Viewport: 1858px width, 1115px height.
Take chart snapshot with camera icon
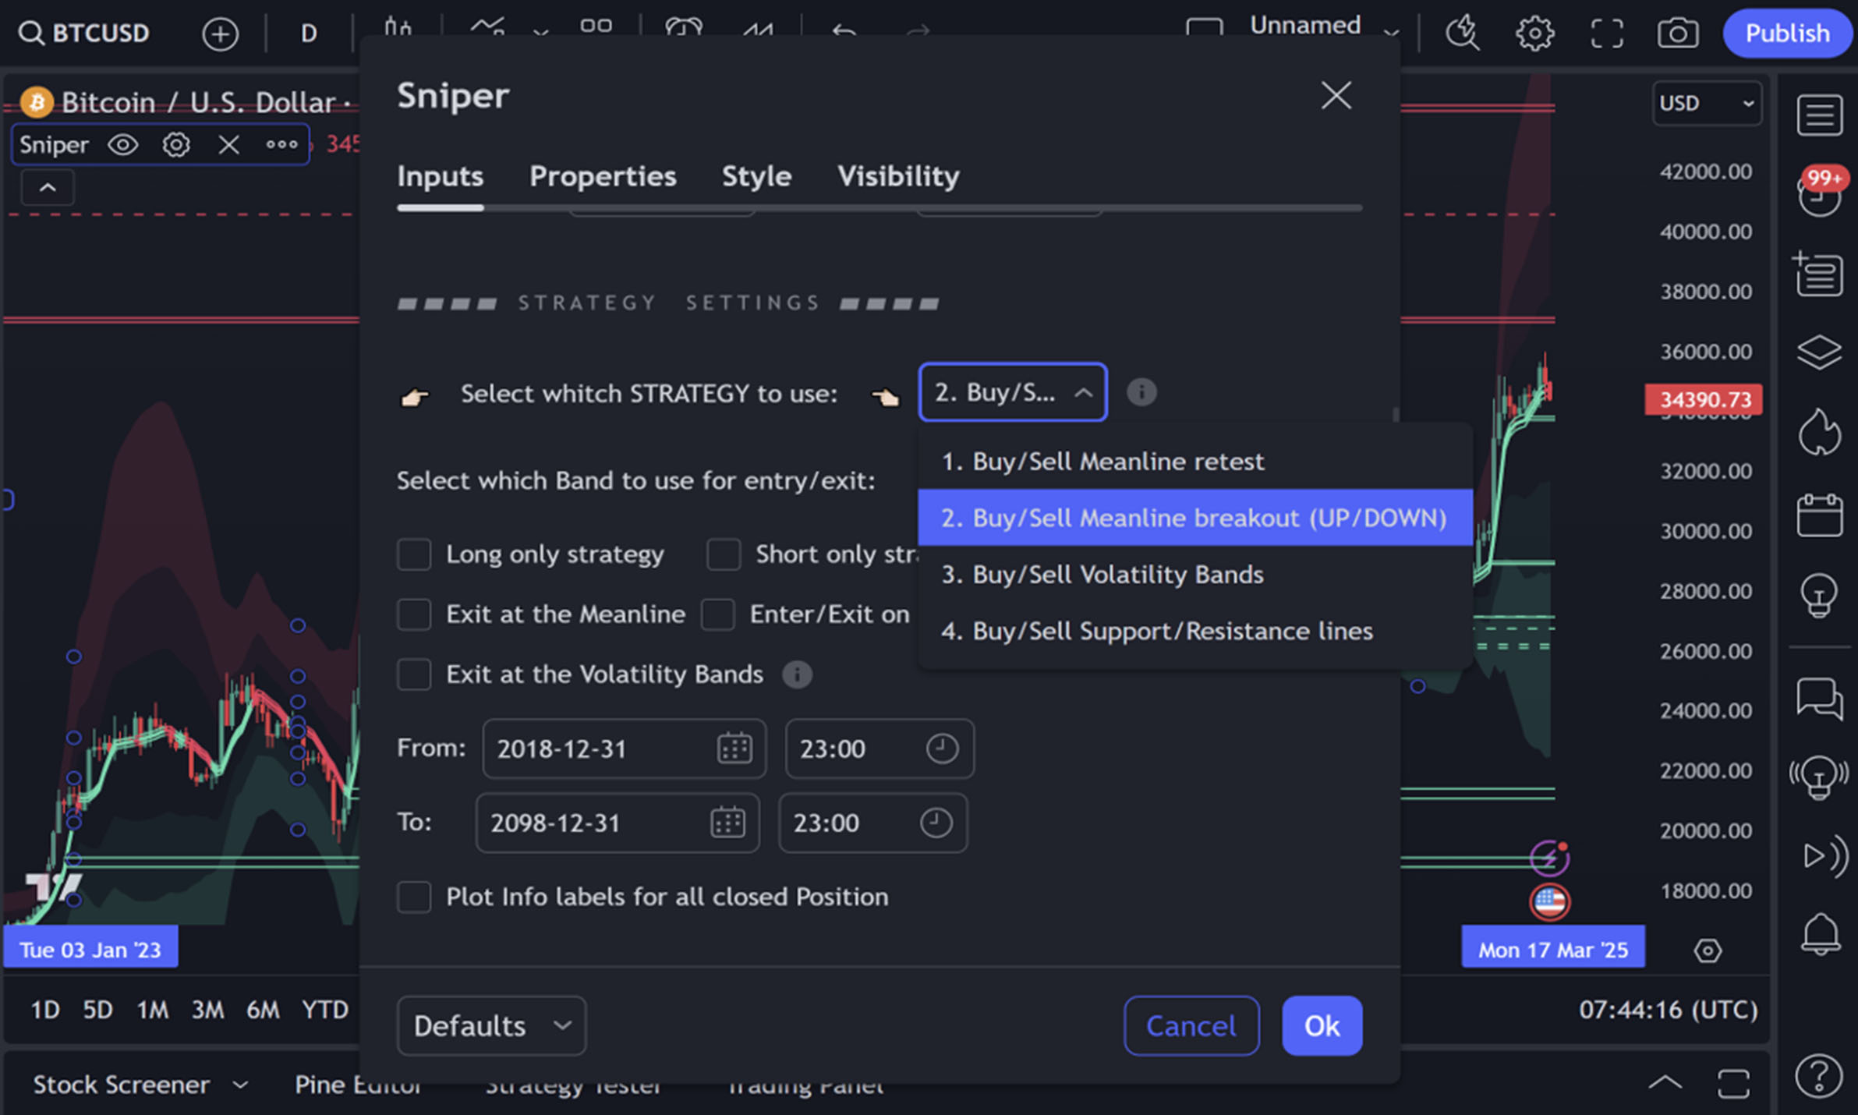1677,34
